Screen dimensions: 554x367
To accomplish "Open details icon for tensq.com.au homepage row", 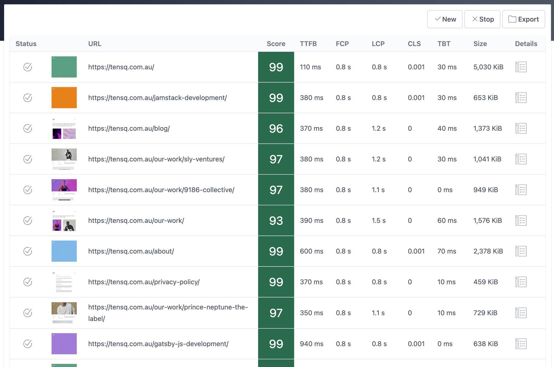I will coord(521,67).
